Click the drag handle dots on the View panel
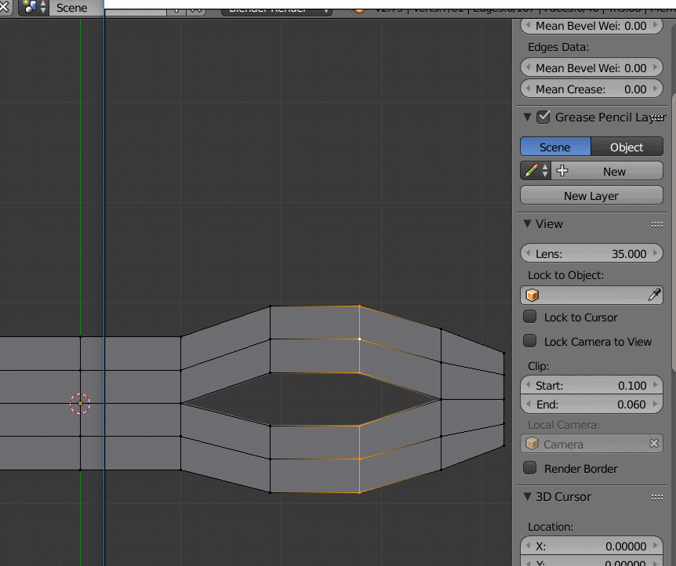676x566 pixels. coord(657,224)
